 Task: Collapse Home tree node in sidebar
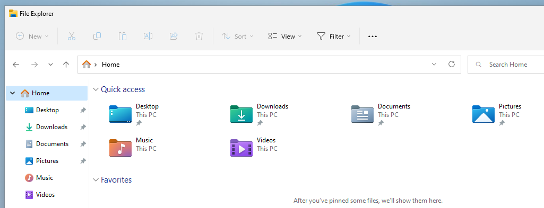(13, 93)
